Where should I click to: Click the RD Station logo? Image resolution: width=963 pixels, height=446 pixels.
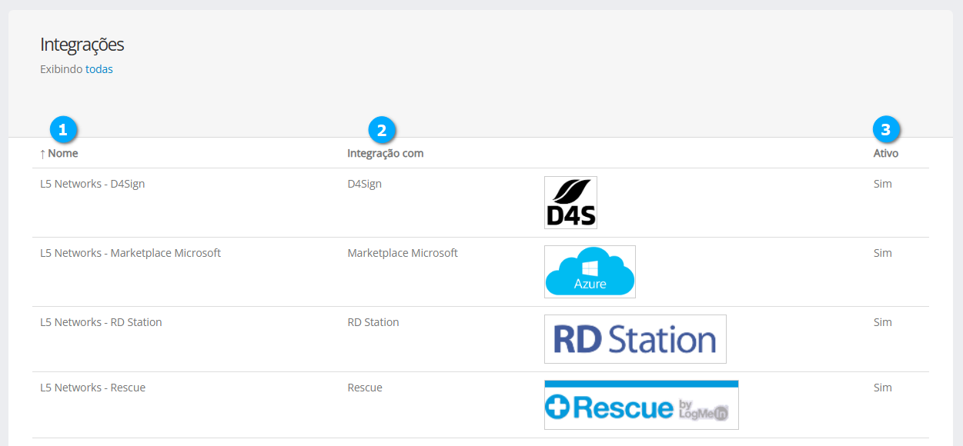(635, 339)
